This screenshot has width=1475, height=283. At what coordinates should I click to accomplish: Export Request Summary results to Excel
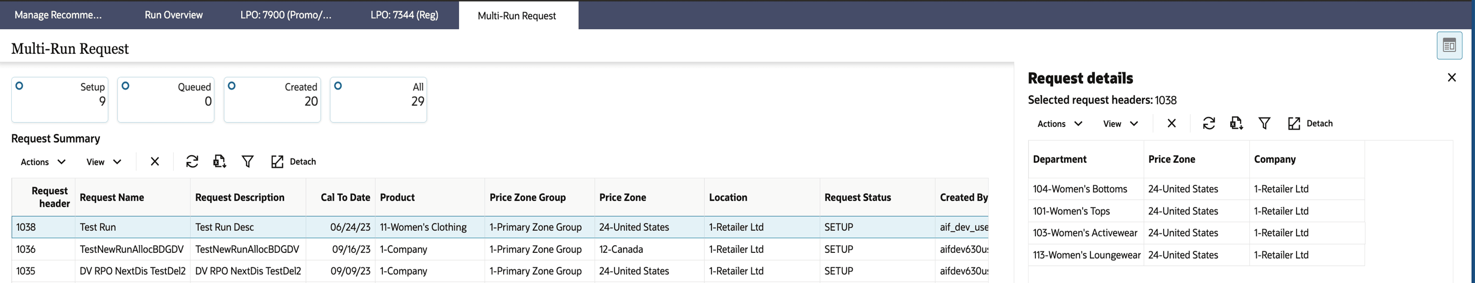tap(219, 161)
